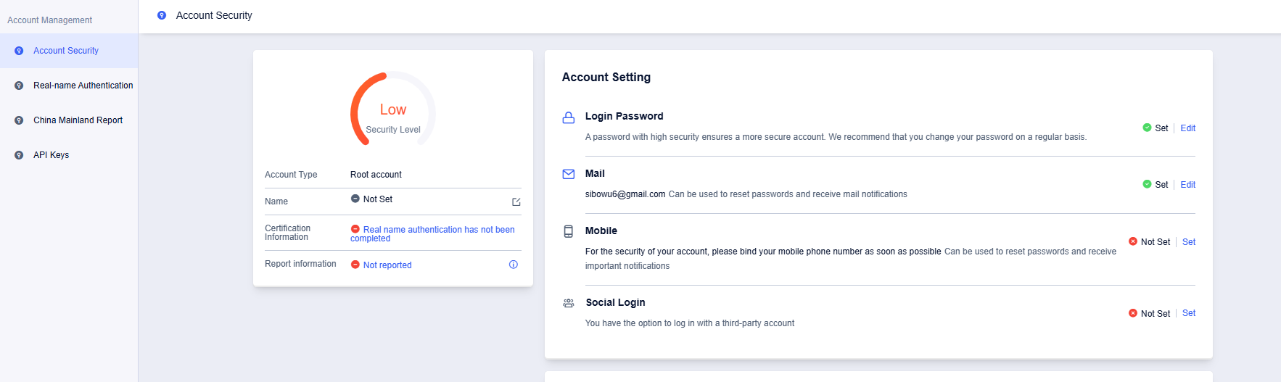Click the Low security level gauge

pyautogui.click(x=392, y=110)
